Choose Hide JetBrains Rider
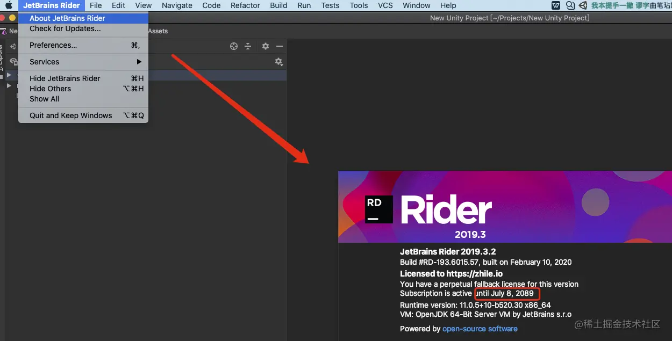Viewport: 672px width, 341px height. [83, 78]
